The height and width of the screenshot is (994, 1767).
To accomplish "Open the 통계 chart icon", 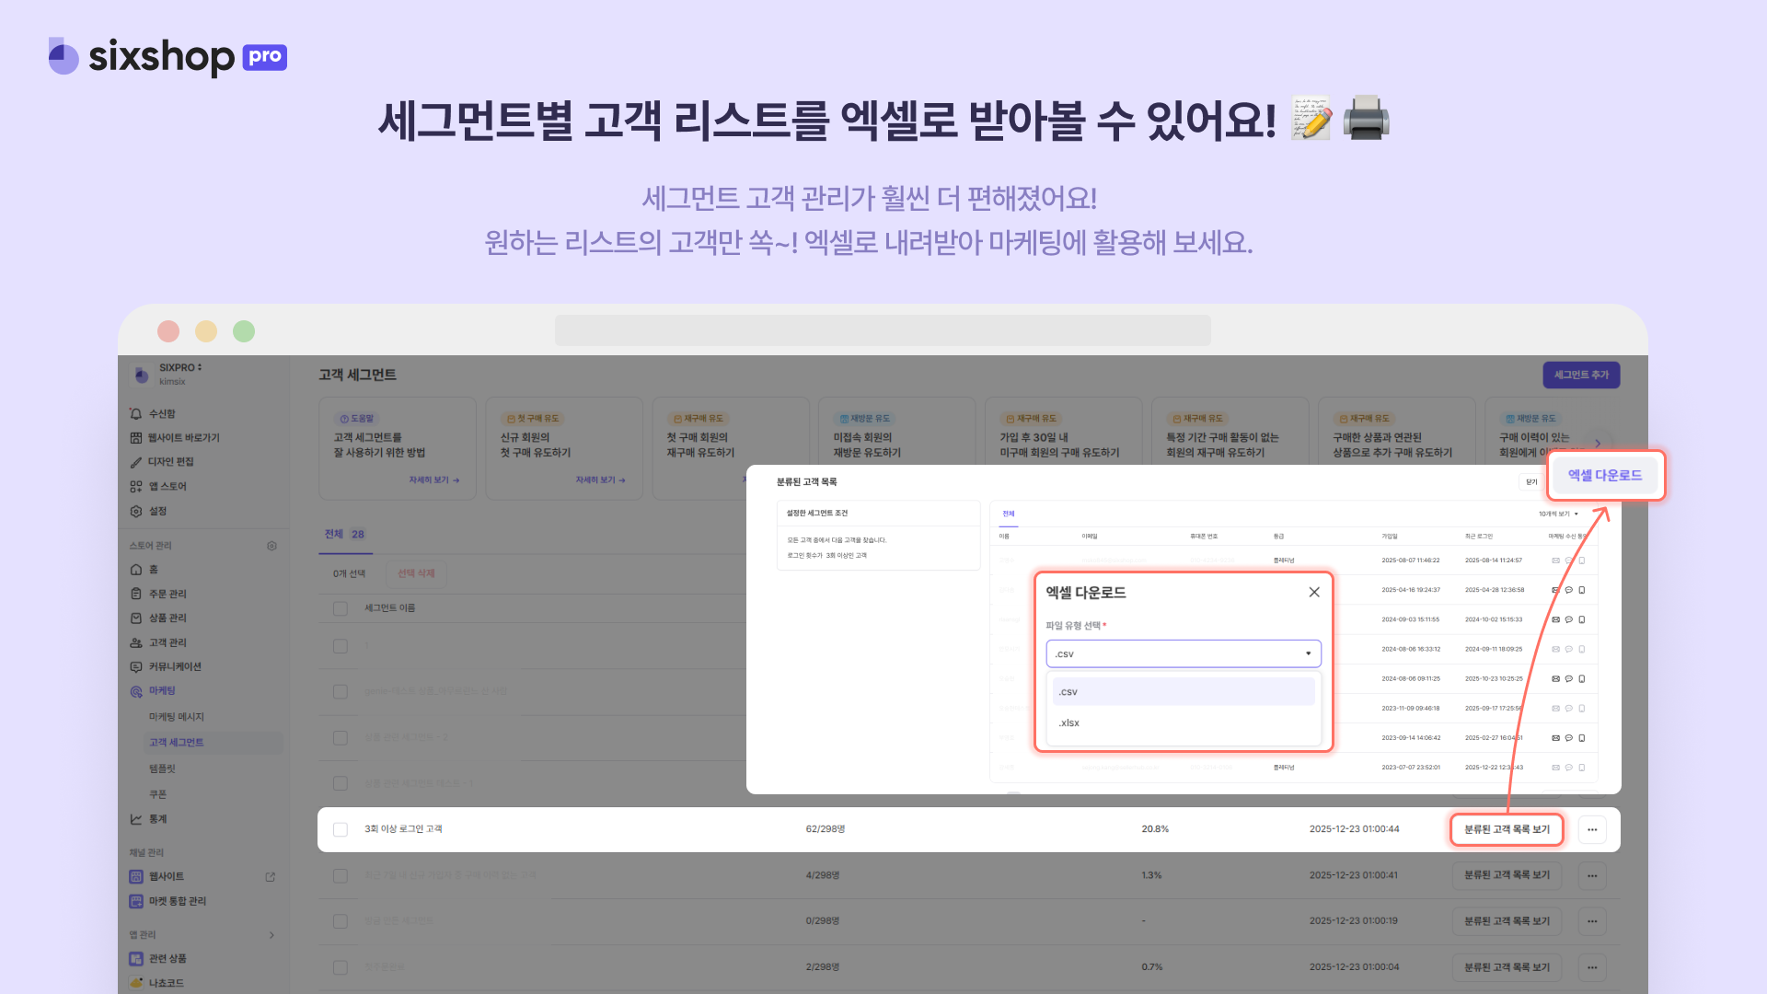I will (136, 819).
